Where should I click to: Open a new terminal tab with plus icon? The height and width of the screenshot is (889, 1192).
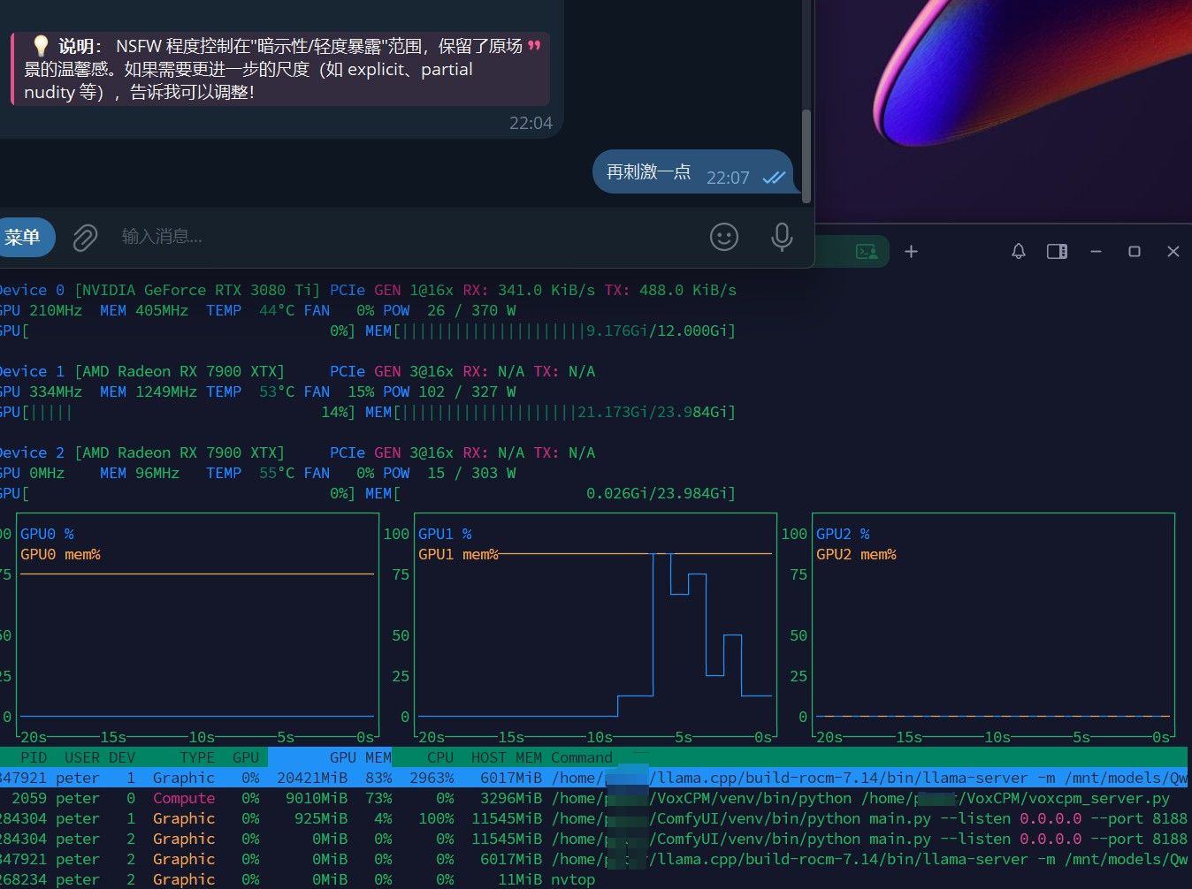911,252
